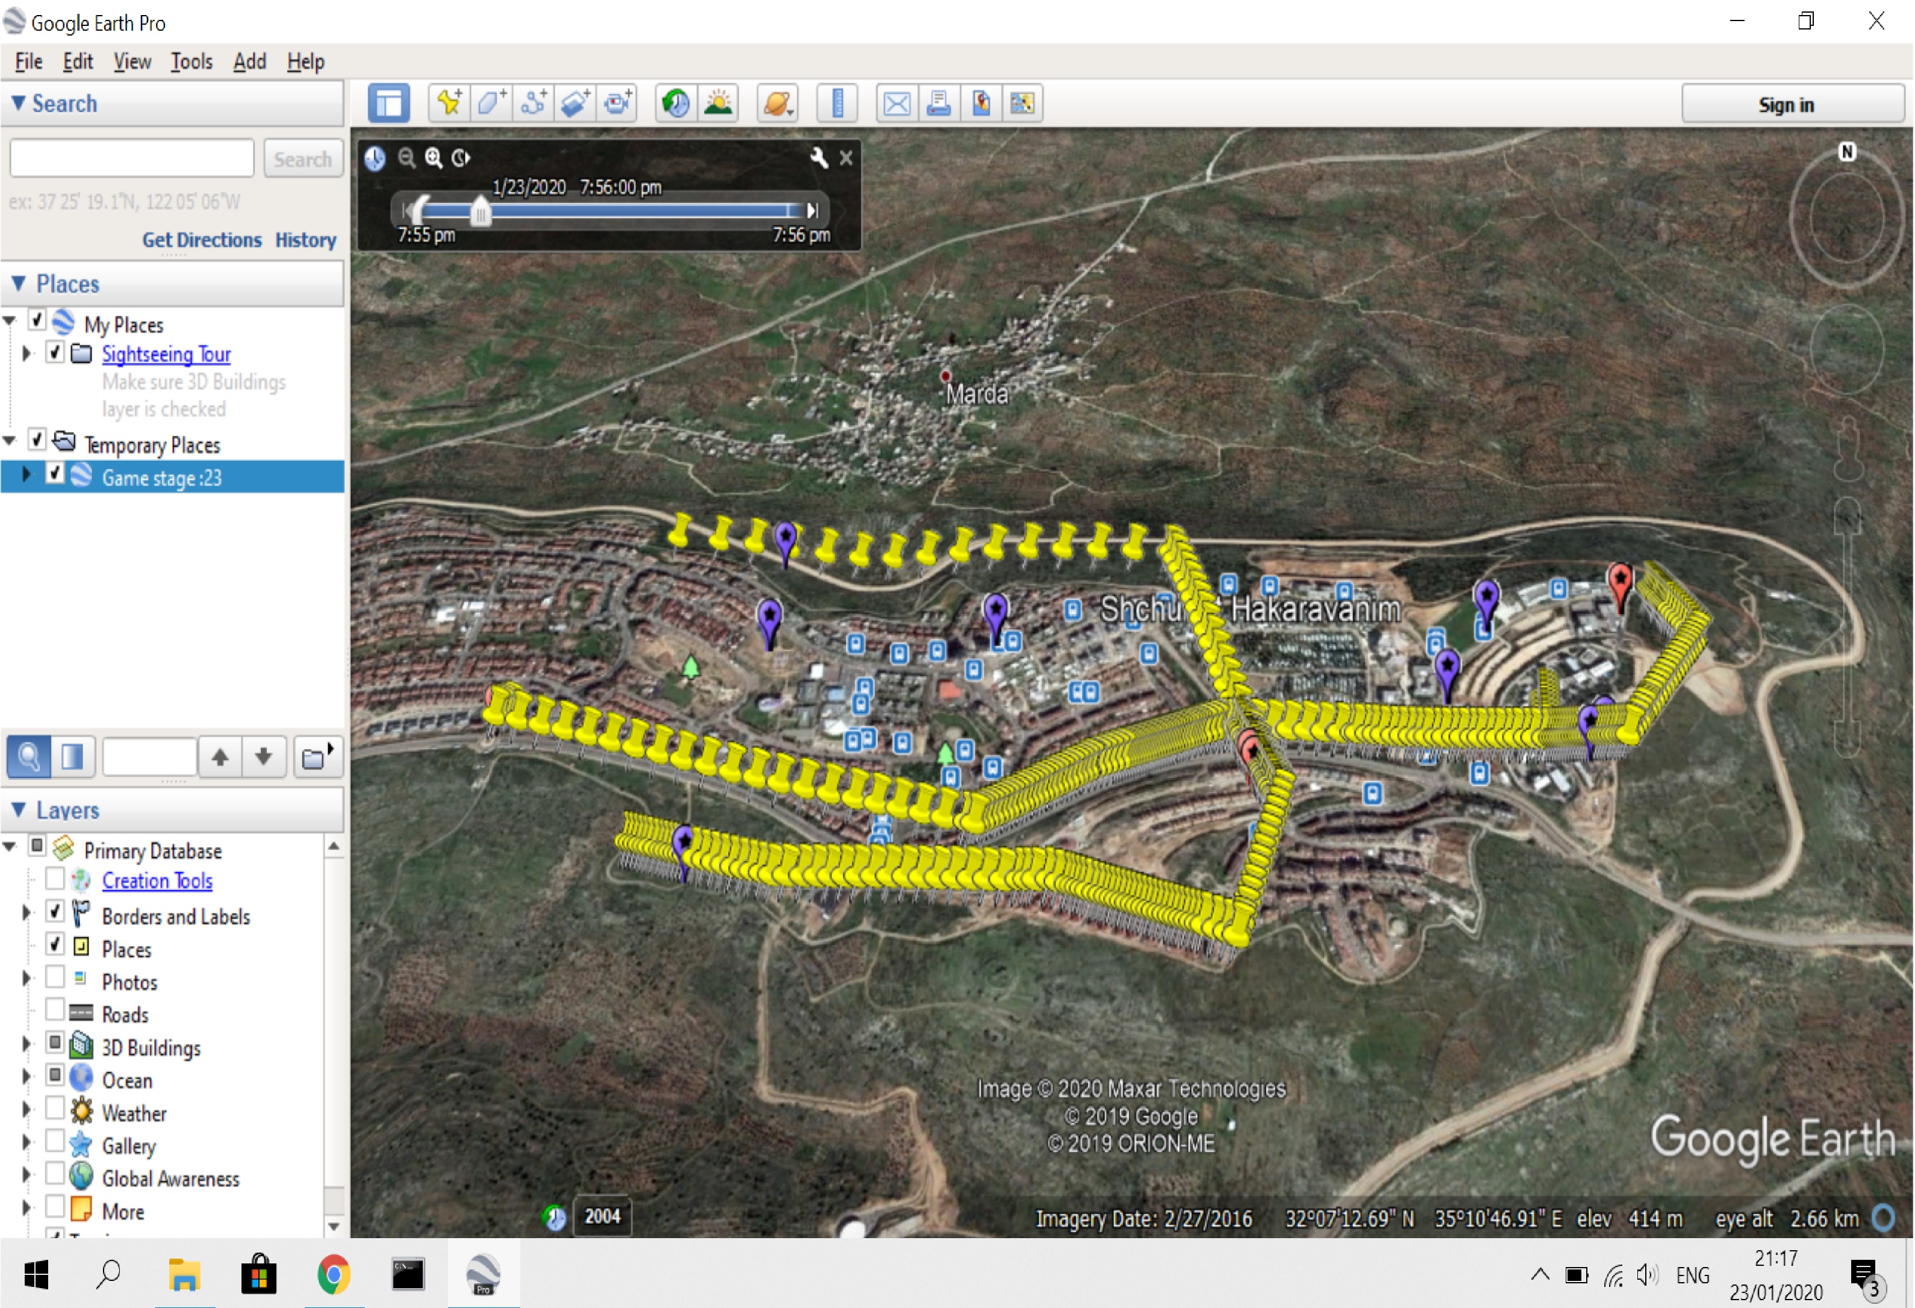Open the File menu
Image resolution: width=1915 pixels, height=1308 pixels.
29,62
